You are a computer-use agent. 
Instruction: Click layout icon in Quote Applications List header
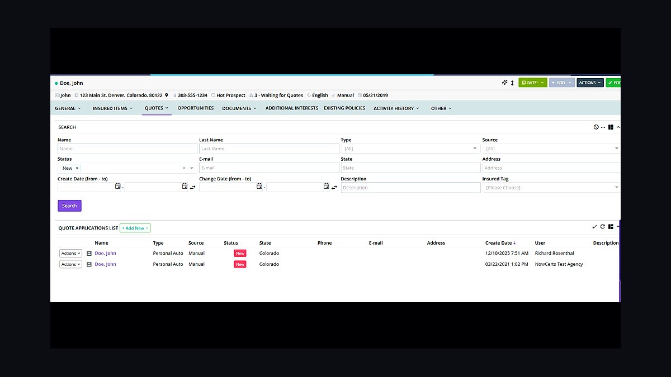611,227
